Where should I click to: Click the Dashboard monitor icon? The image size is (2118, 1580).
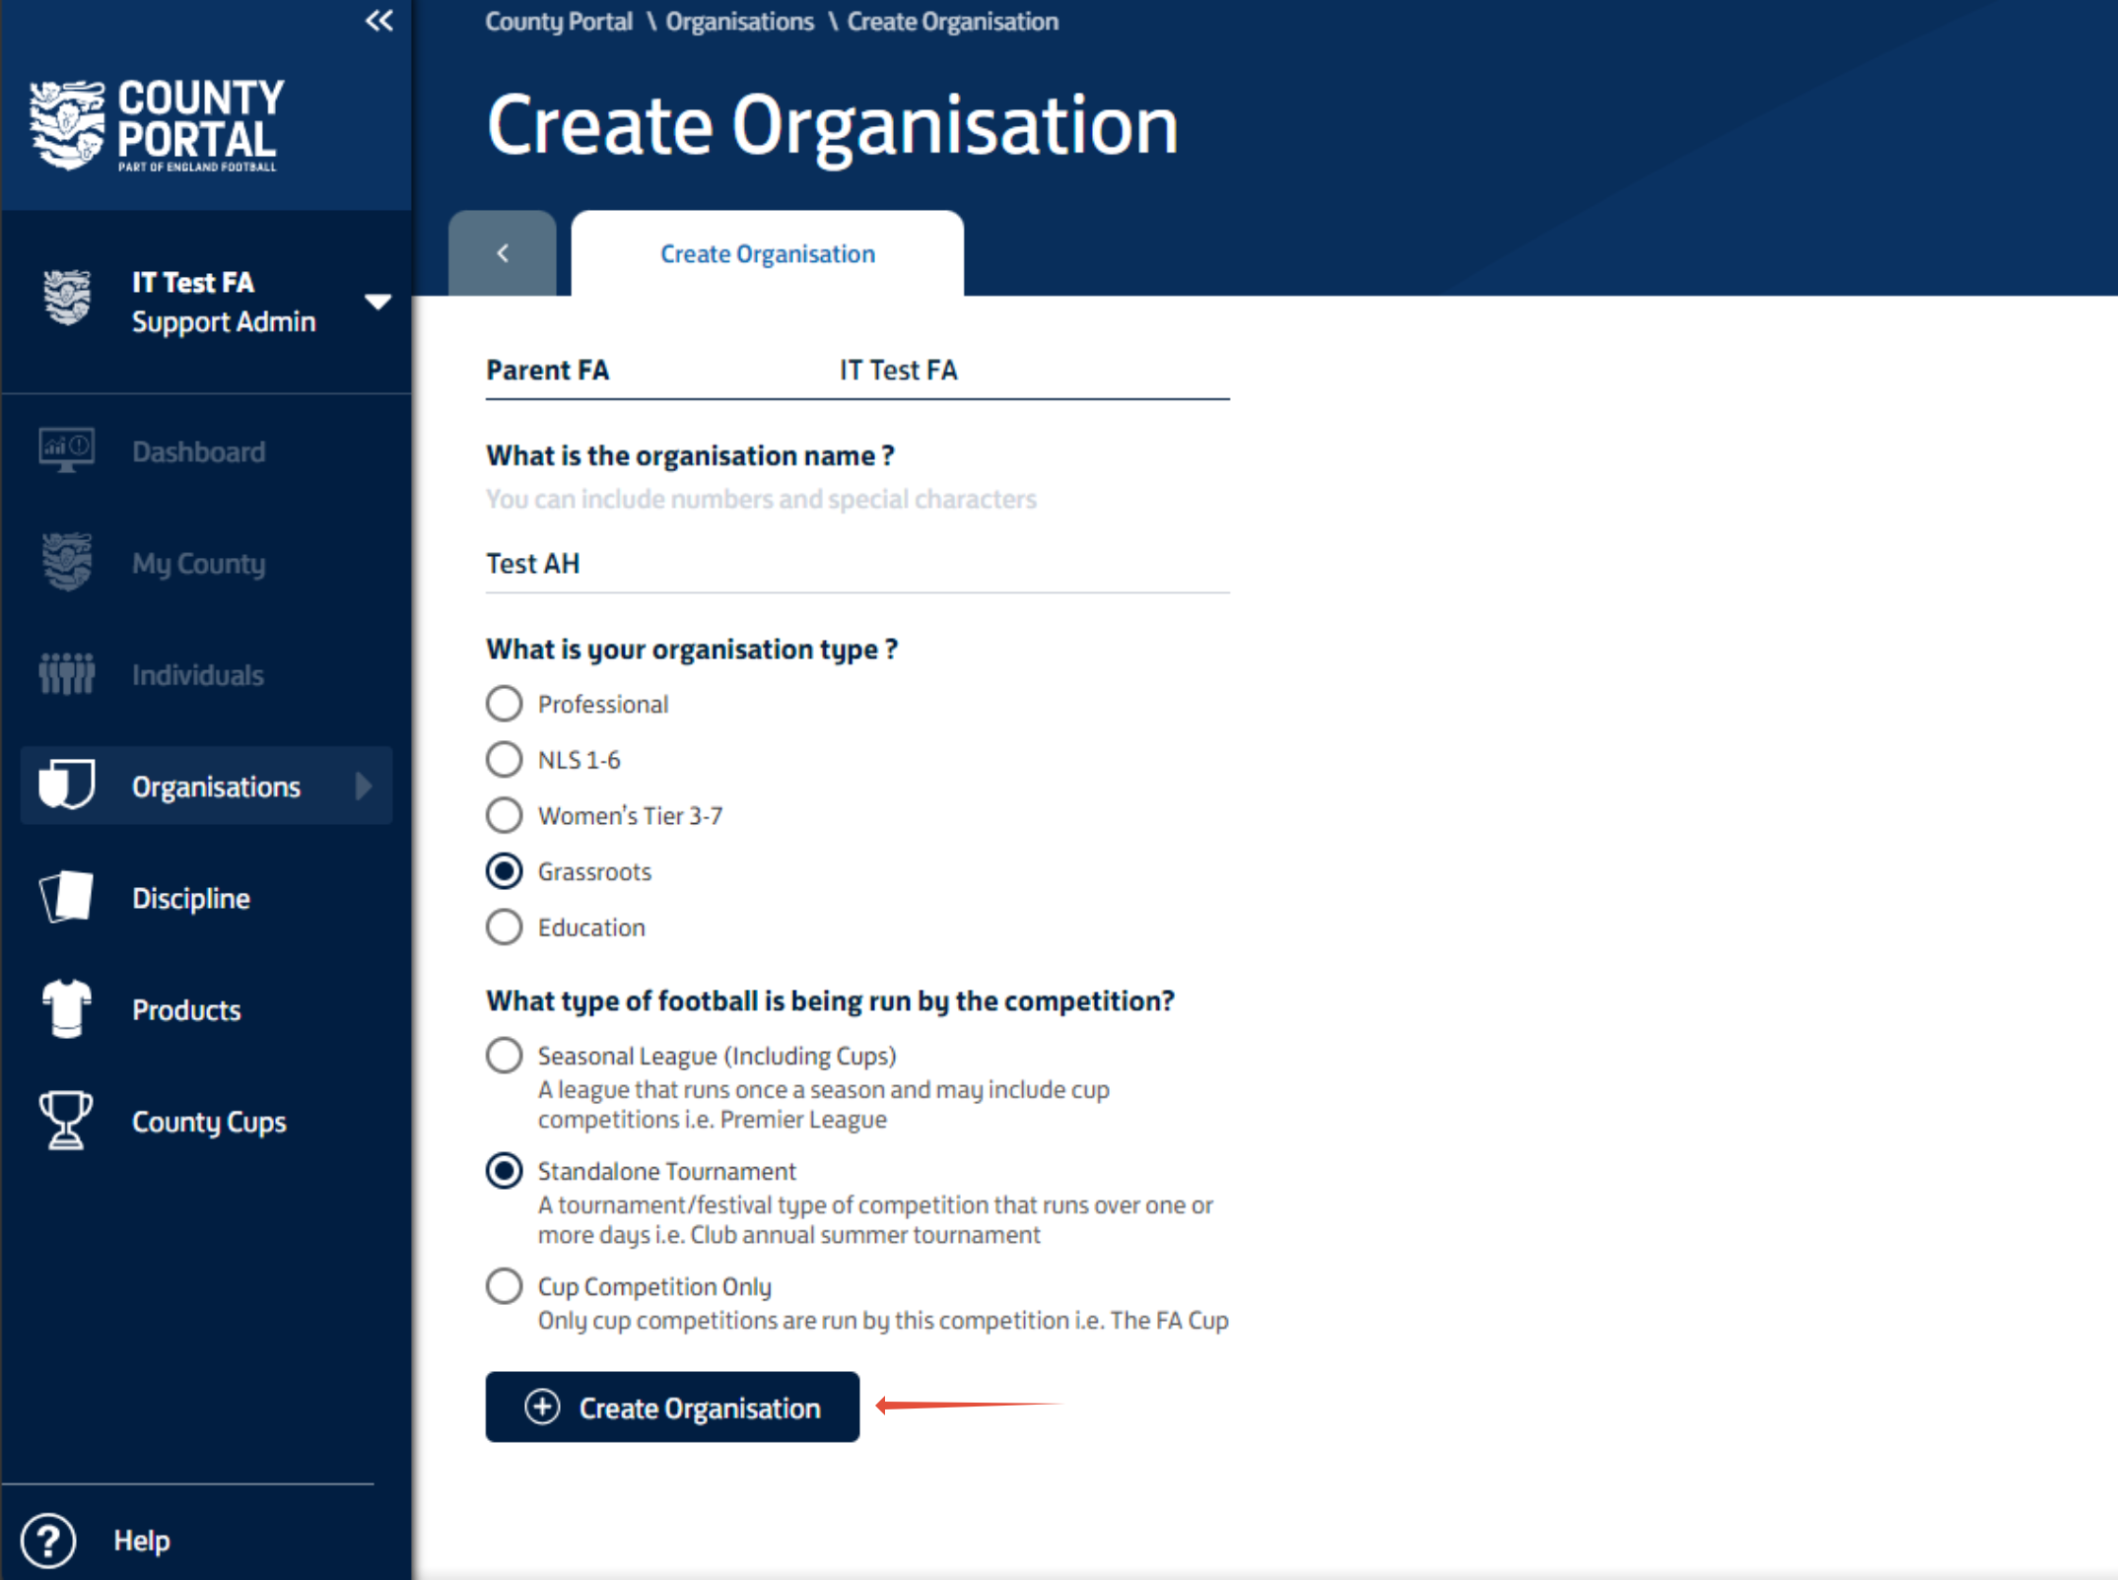coord(66,450)
